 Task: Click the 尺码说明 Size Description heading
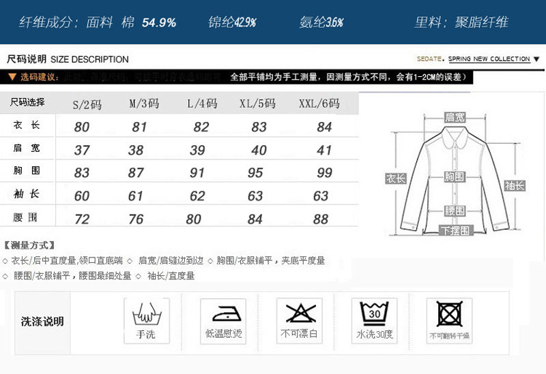(x=67, y=59)
